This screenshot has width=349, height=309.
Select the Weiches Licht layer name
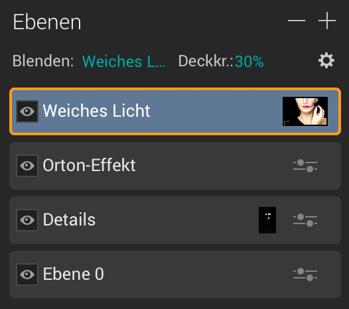click(x=96, y=111)
